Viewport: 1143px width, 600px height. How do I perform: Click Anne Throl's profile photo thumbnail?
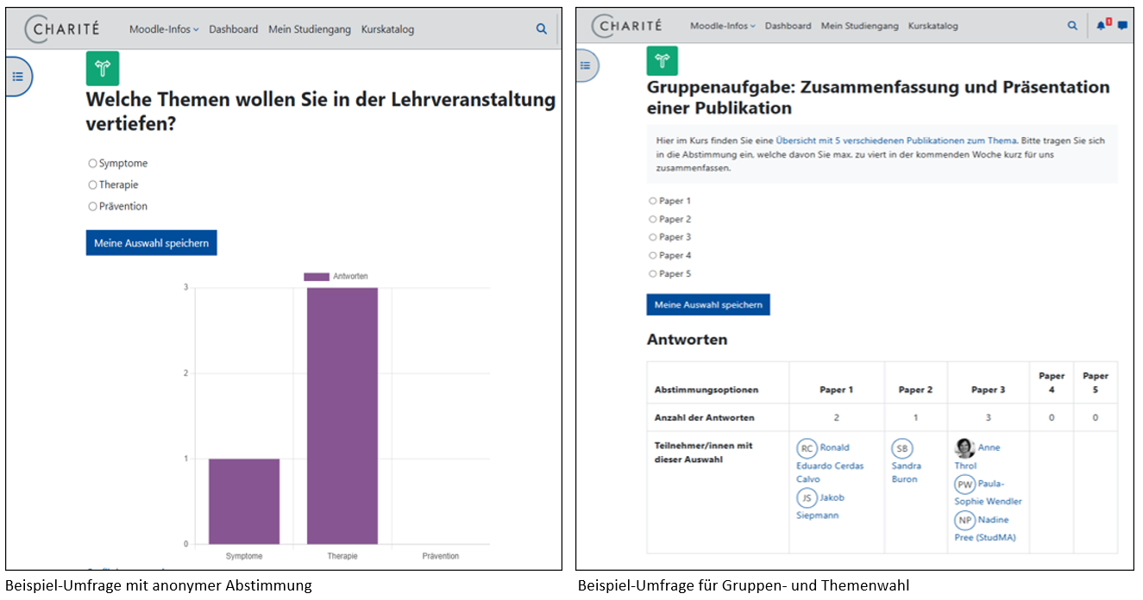(964, 447)
